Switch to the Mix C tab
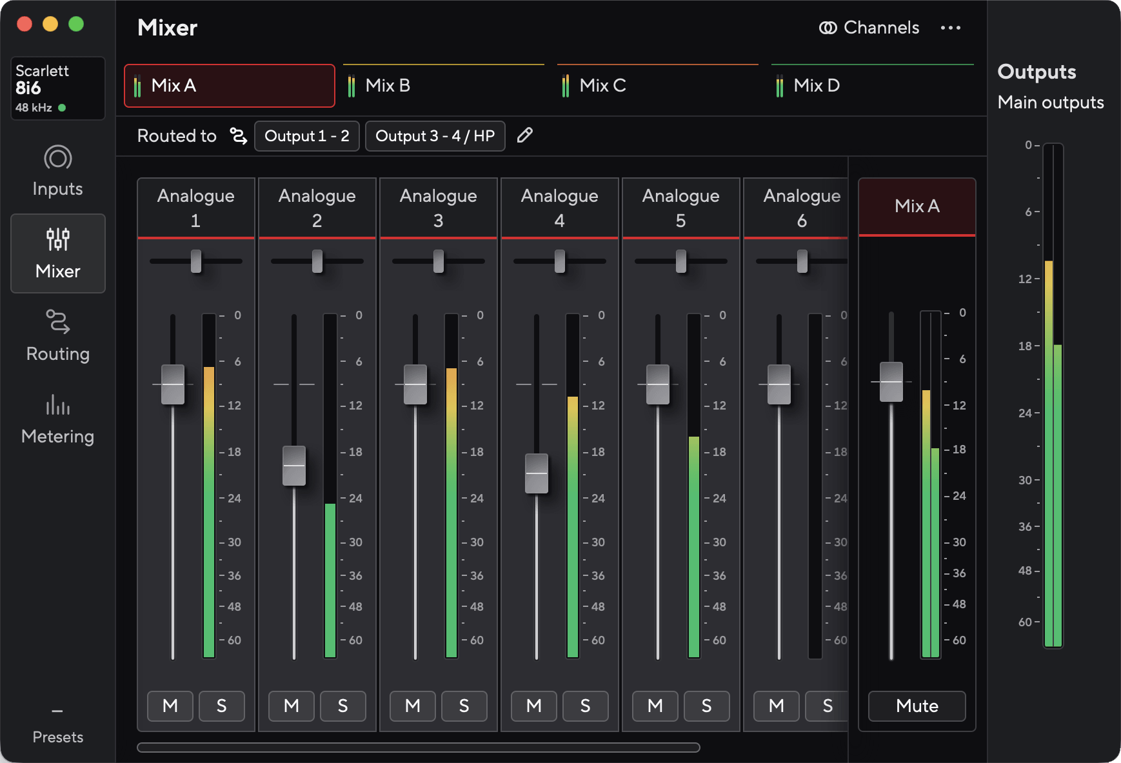Viewport: 1121px width, 763px height. point(658,86)
